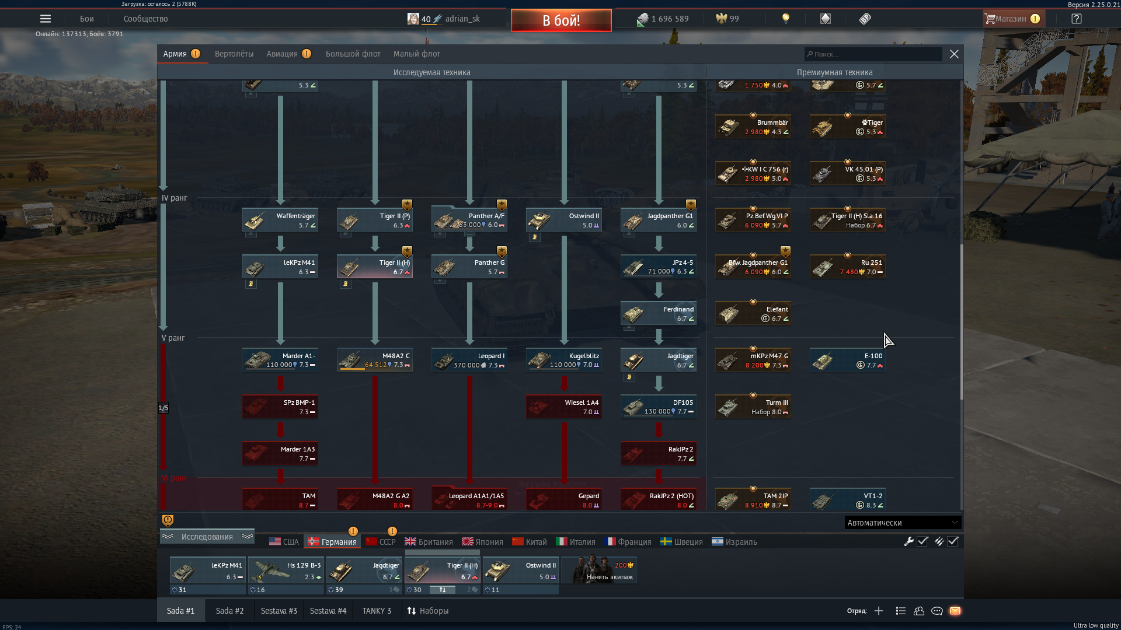Click the swap arrows under Tiger II (H) slot
1121x630 pixels.
(443, 590)
